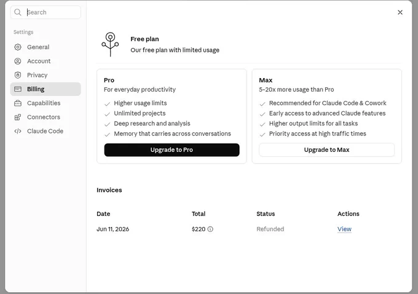Click the Free plan title
418x294 pixels.
coord(144,39)
